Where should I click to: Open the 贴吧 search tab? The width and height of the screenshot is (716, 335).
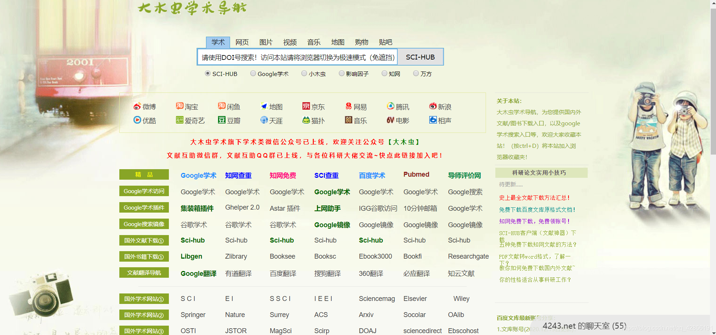coord(386,42)
